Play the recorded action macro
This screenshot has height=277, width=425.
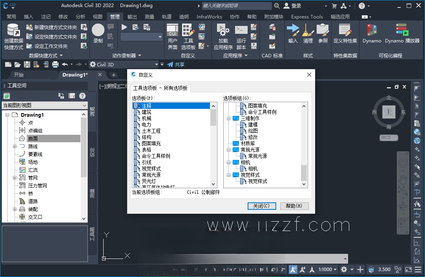point(124,27)
